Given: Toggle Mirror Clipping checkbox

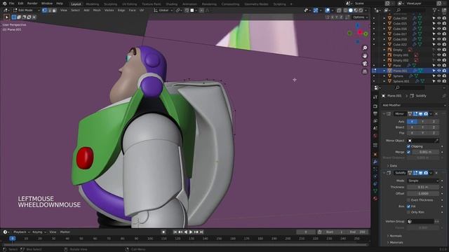Looking at the screenshot, I should (x=408, y=146).
